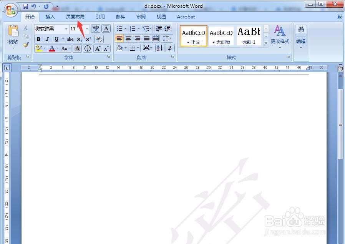Open the Customize Quick Access Toolbar arrow
345x244 pixels.
point(57,7)
